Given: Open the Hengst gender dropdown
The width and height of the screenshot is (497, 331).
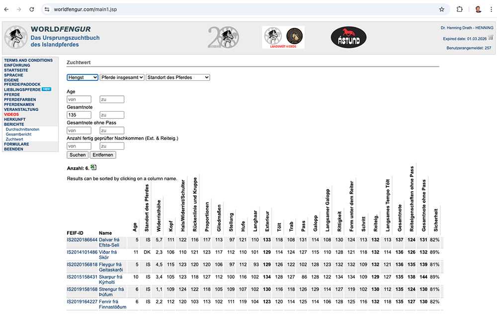Looking at the screenshot, I should (x=83, y=77).
